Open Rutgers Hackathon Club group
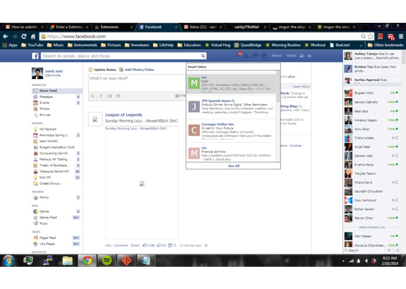 click(57, 147)
